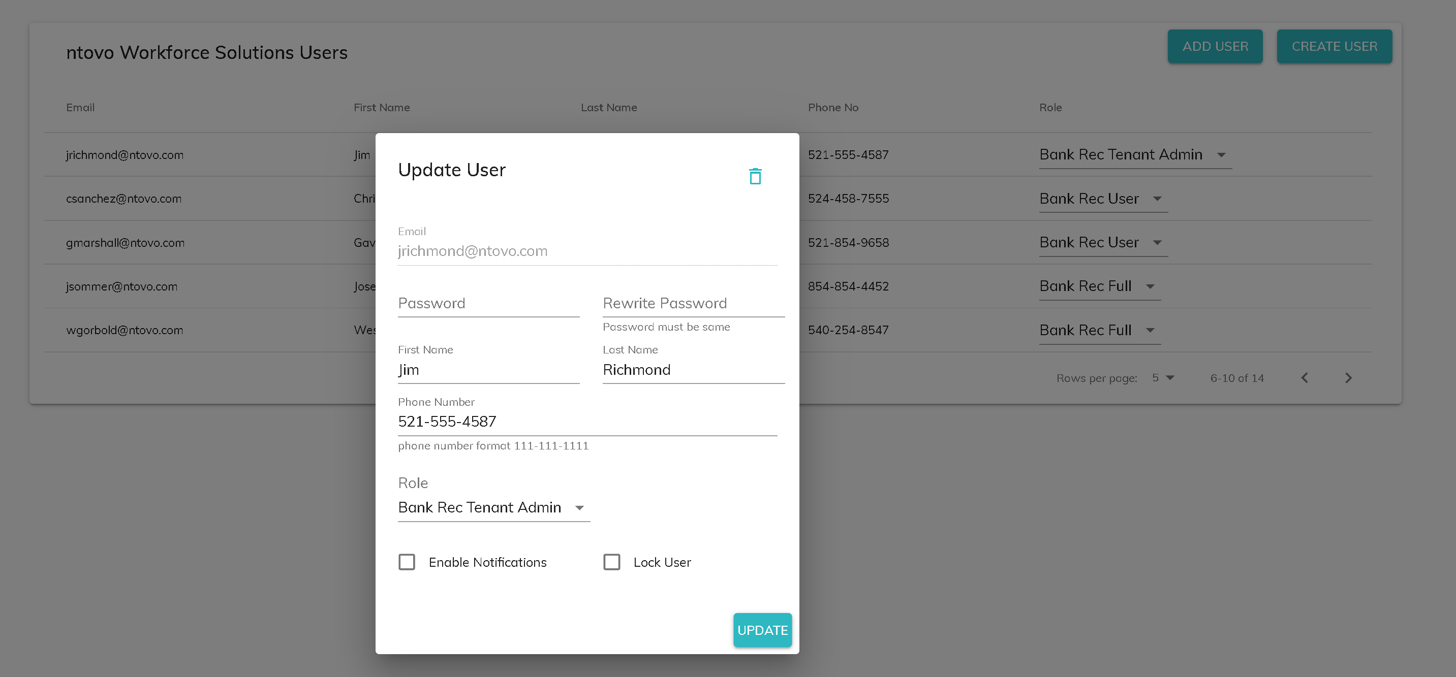Click the CREATE USER button

pos(1334,46)
